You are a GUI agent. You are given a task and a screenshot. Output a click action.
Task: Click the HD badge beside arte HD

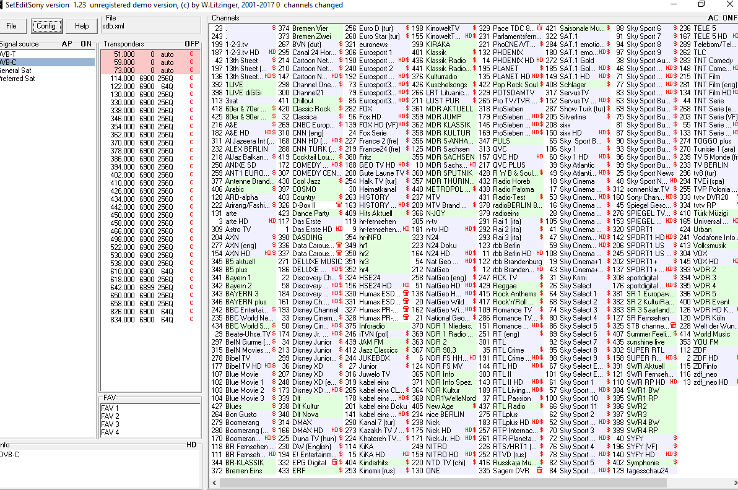click(x=272, y=221)
